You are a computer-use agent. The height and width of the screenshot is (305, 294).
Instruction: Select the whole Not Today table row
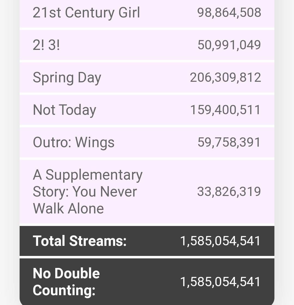pos(147,110)
